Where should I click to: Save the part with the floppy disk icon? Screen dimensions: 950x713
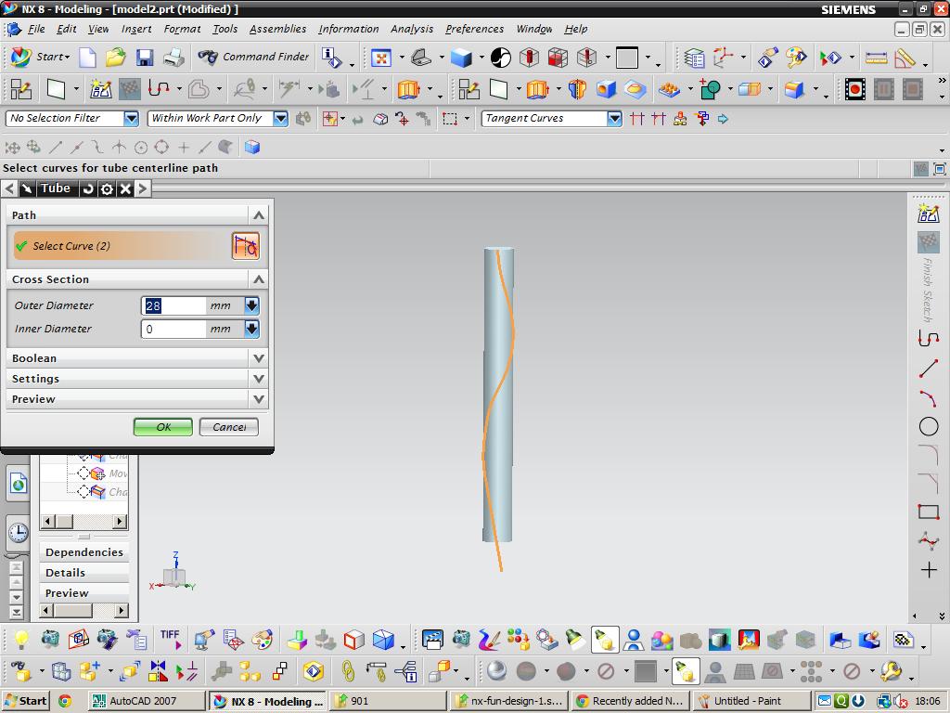click(x=144, y=58)
